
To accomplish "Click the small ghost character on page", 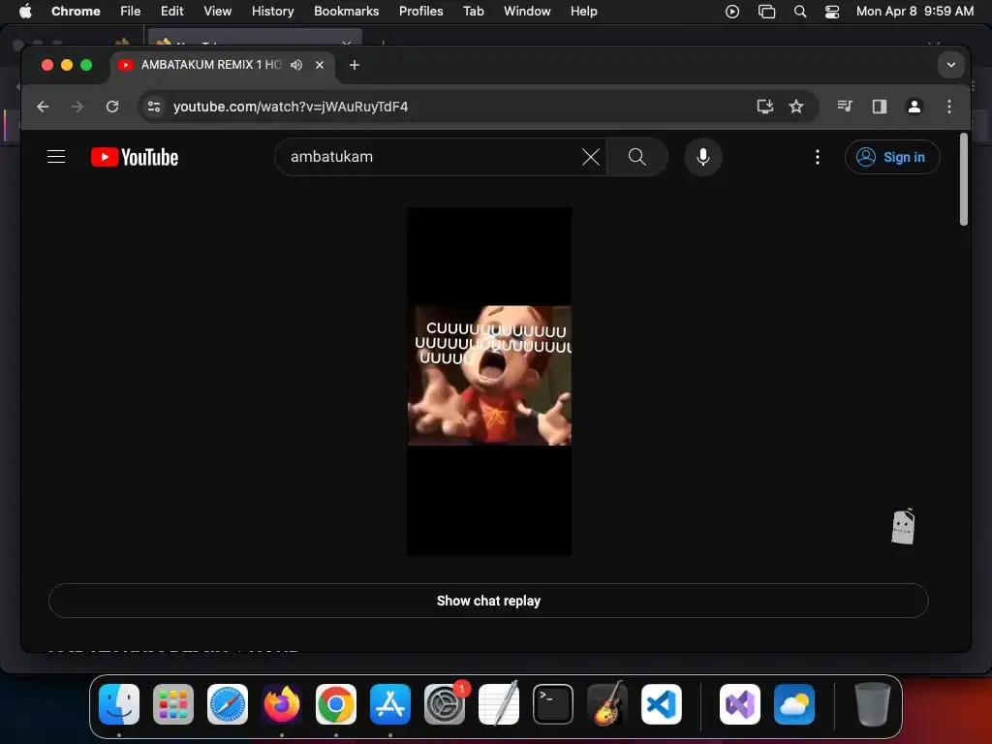I will point(903,526).
